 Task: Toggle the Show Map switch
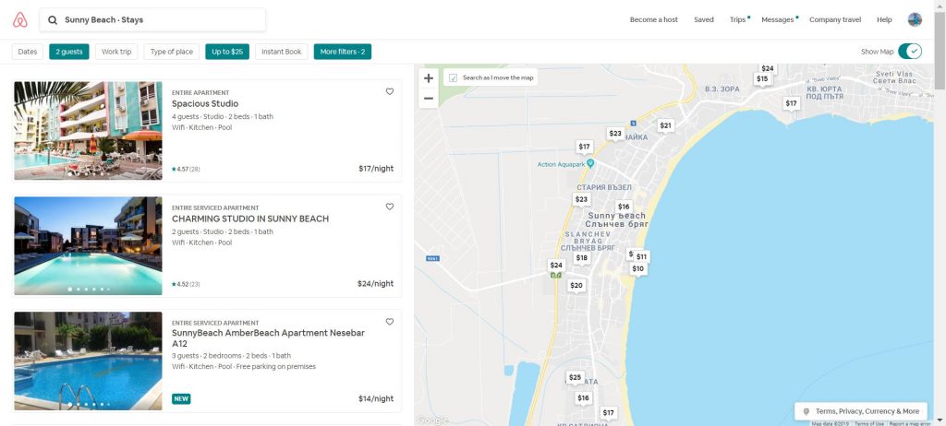pyautogui.click(x=909, y=52)
